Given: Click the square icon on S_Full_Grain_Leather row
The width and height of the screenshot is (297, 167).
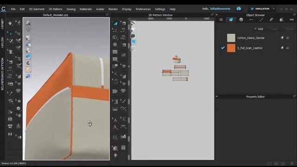Looking at the screenshot, I should click(x=288, y=48).
